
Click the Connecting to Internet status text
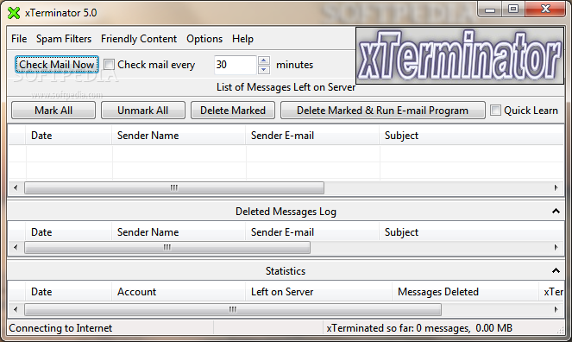coord(60,328)
